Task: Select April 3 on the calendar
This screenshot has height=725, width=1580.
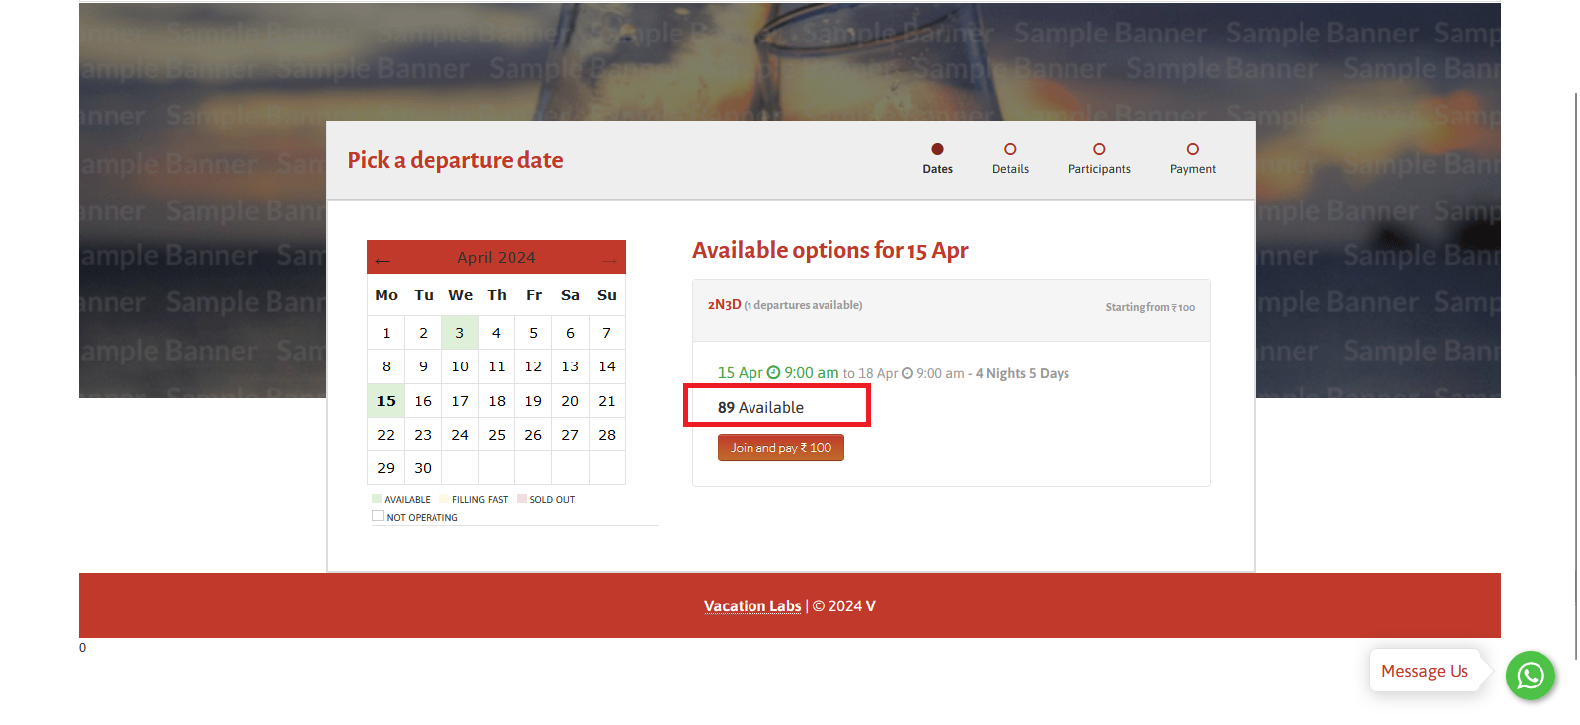Action: click(459, 333)
